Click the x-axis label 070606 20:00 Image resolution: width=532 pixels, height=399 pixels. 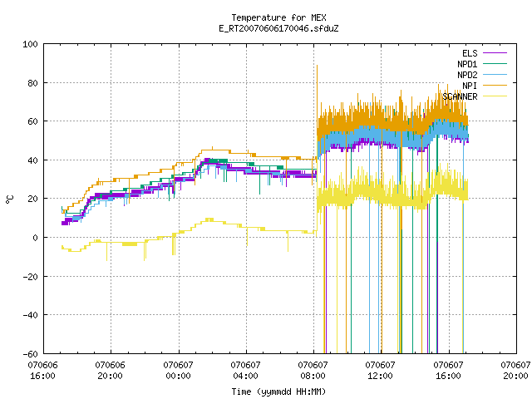tap(111, 371)
